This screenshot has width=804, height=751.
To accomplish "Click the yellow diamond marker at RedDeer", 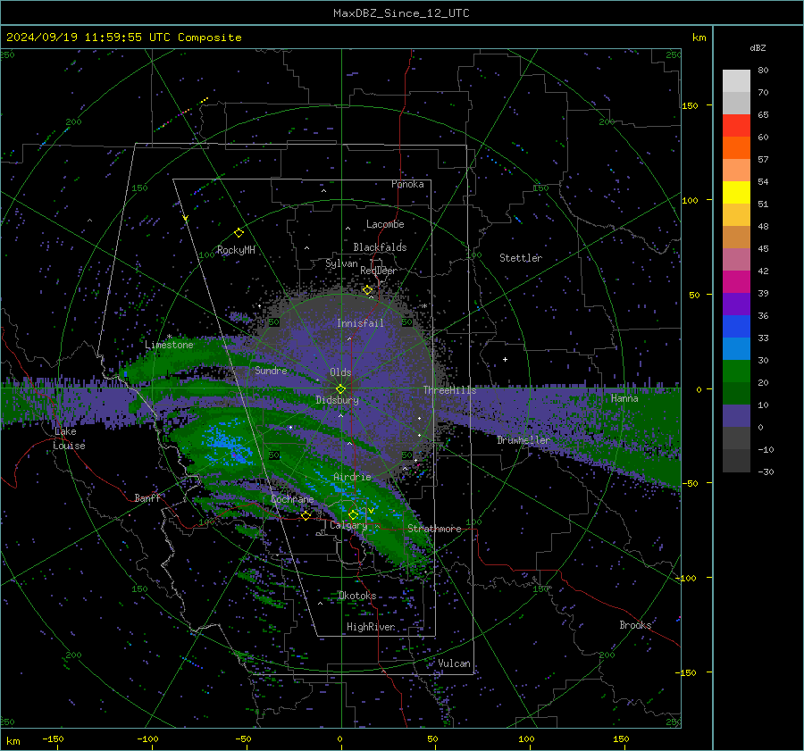I will [368, 290].
